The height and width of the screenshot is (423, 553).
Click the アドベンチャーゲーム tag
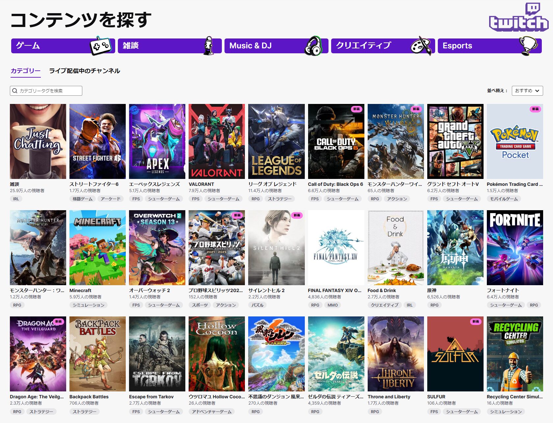[212, 412]
